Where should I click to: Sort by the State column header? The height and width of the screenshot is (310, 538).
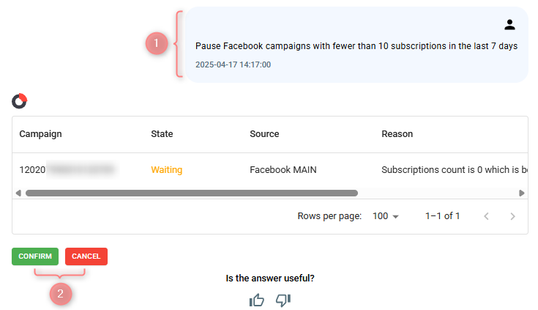coord(162,134)
